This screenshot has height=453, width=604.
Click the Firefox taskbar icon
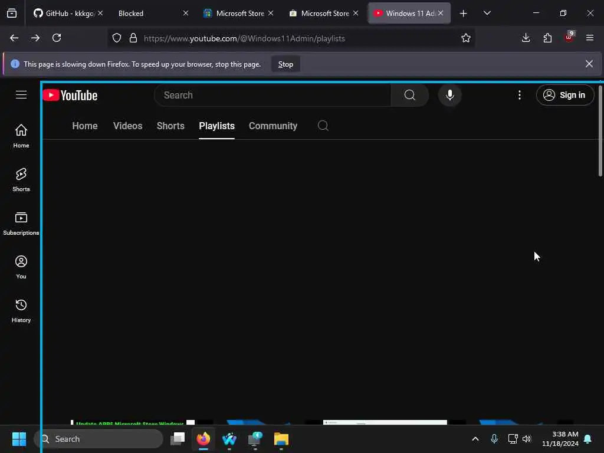[x=203, y=438]
